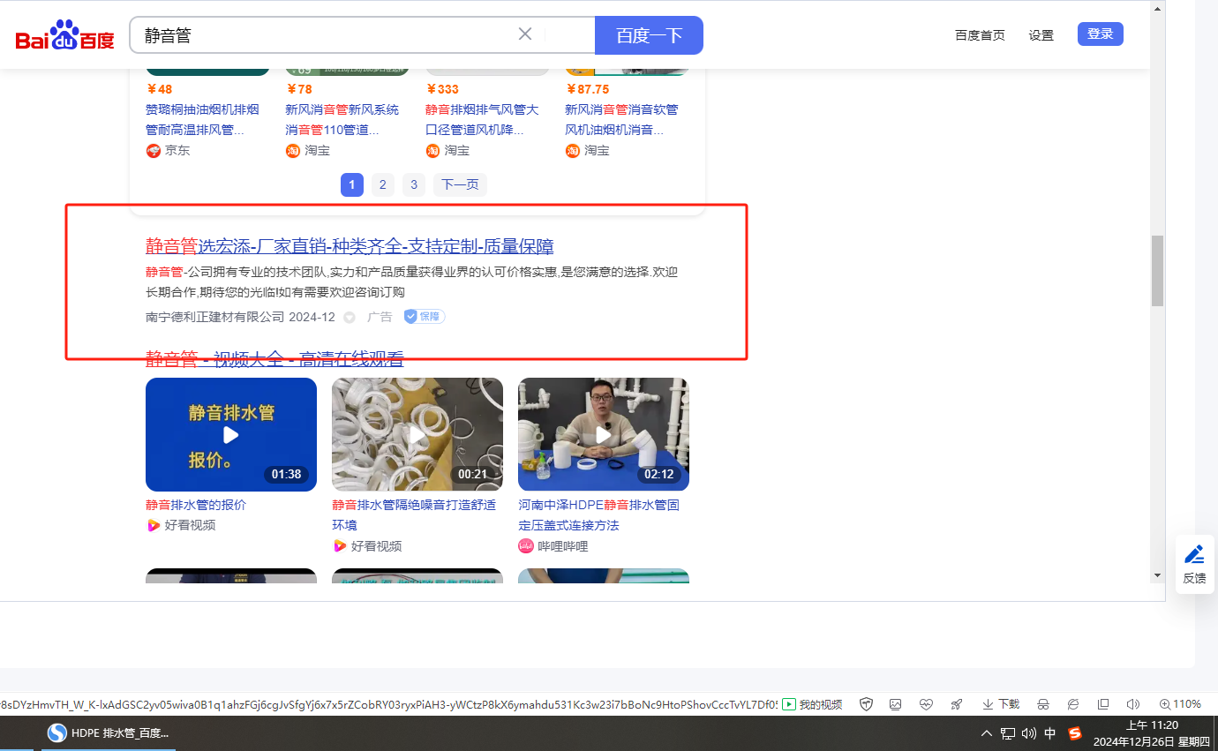Play the 02:12 HDPE pipe video

604,434
